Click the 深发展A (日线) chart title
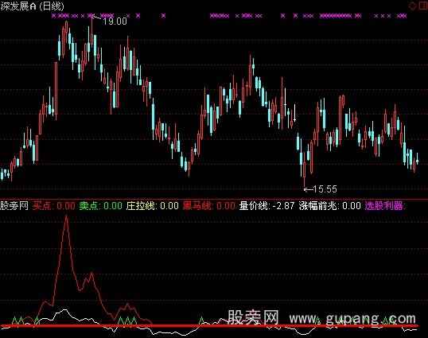Screen dimensions: 428x338 click(x=32, y=6)
